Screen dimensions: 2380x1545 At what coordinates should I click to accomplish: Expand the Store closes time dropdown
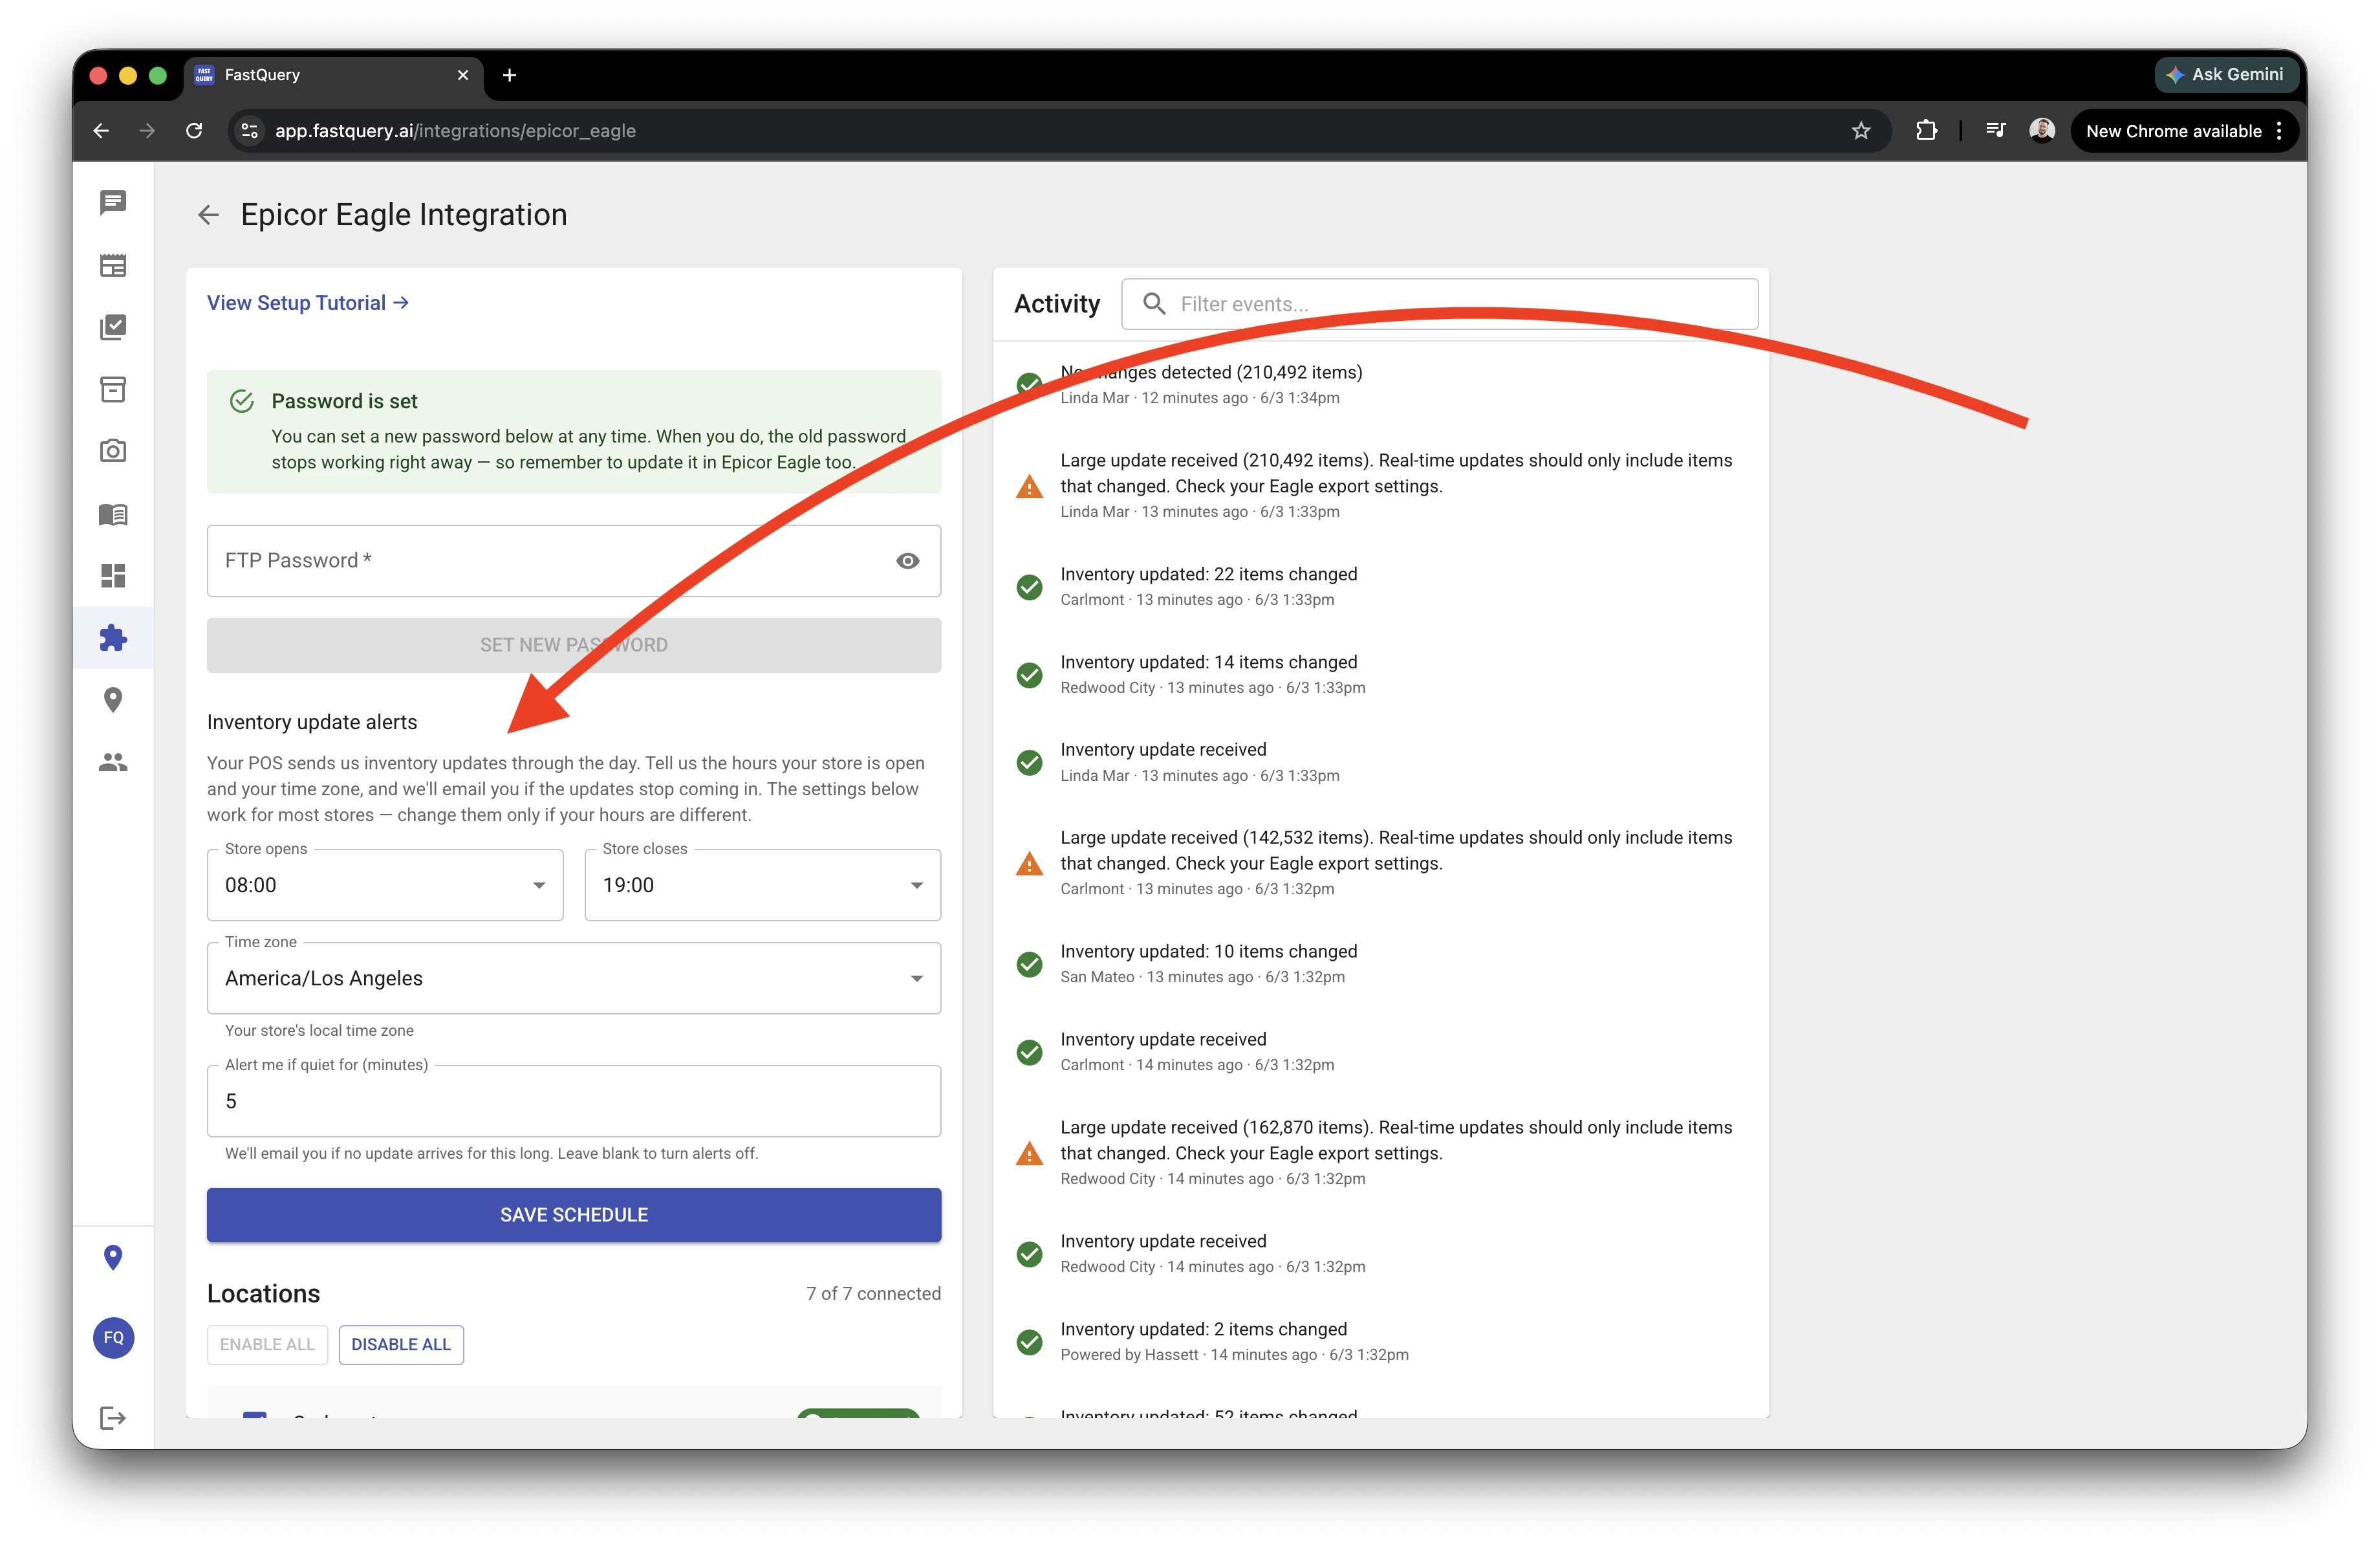tap(762, 886)
